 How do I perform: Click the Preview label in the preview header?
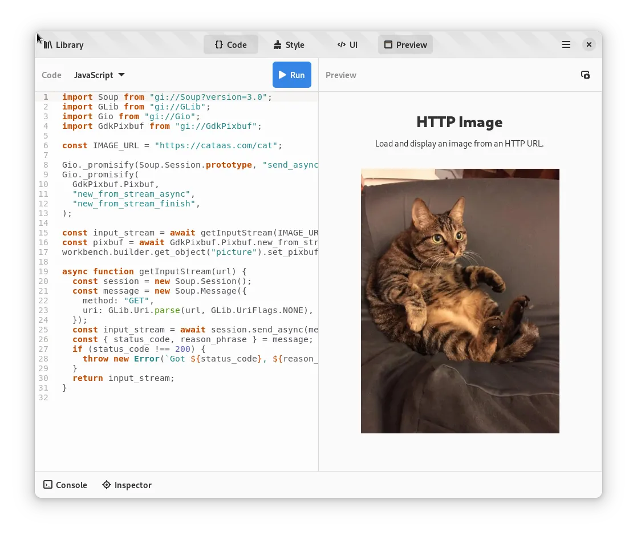click(340, 75)
